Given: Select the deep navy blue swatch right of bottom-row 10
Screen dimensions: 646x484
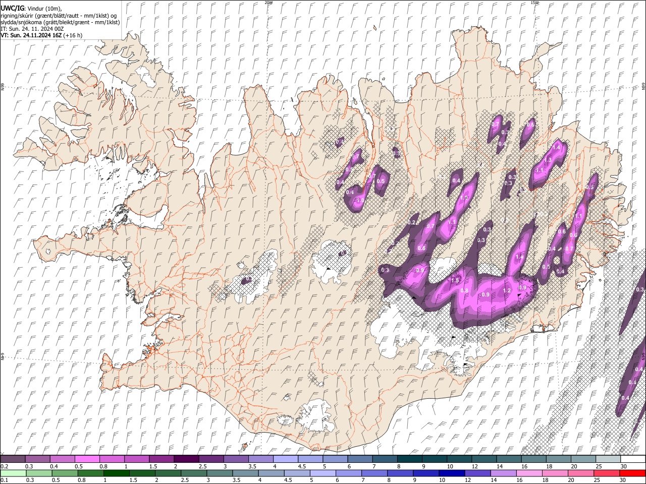Looking at the screenshot, I should (451, 473).
